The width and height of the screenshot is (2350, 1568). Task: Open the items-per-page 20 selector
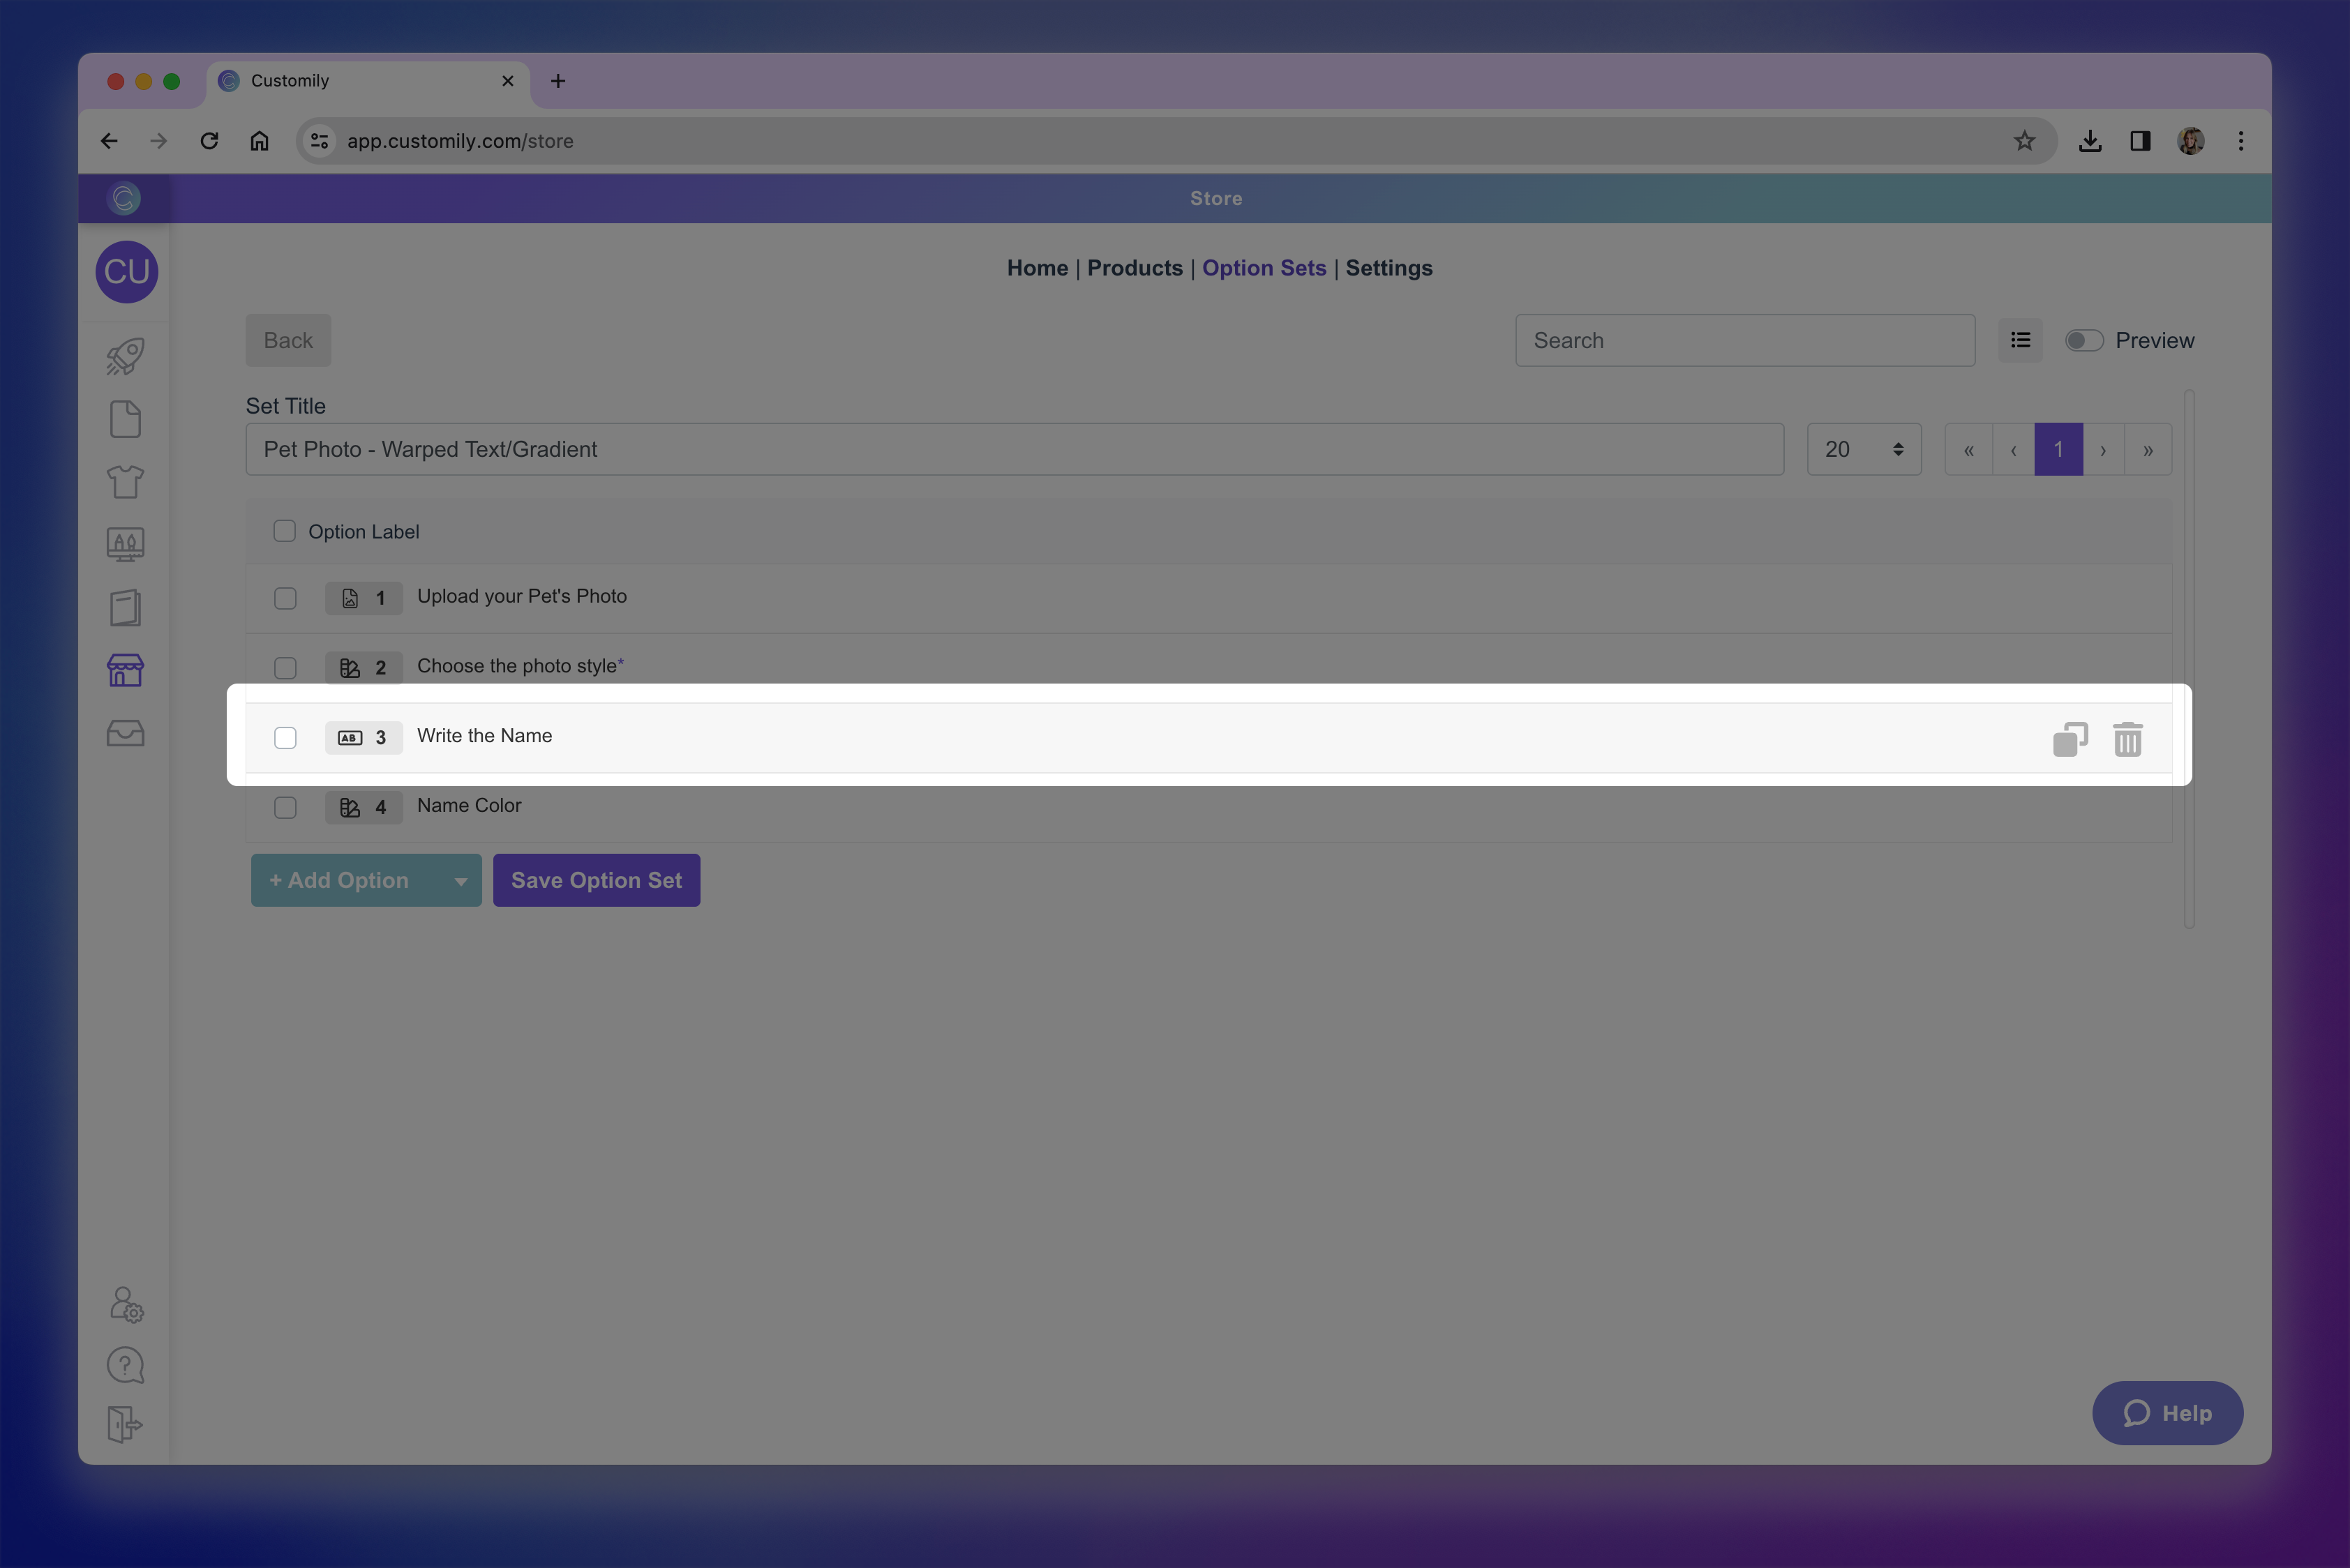tap(1863, 449)
